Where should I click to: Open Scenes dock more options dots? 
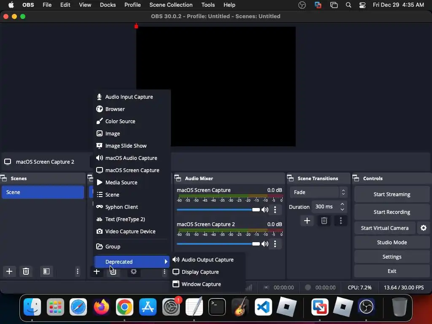(78, 271)
